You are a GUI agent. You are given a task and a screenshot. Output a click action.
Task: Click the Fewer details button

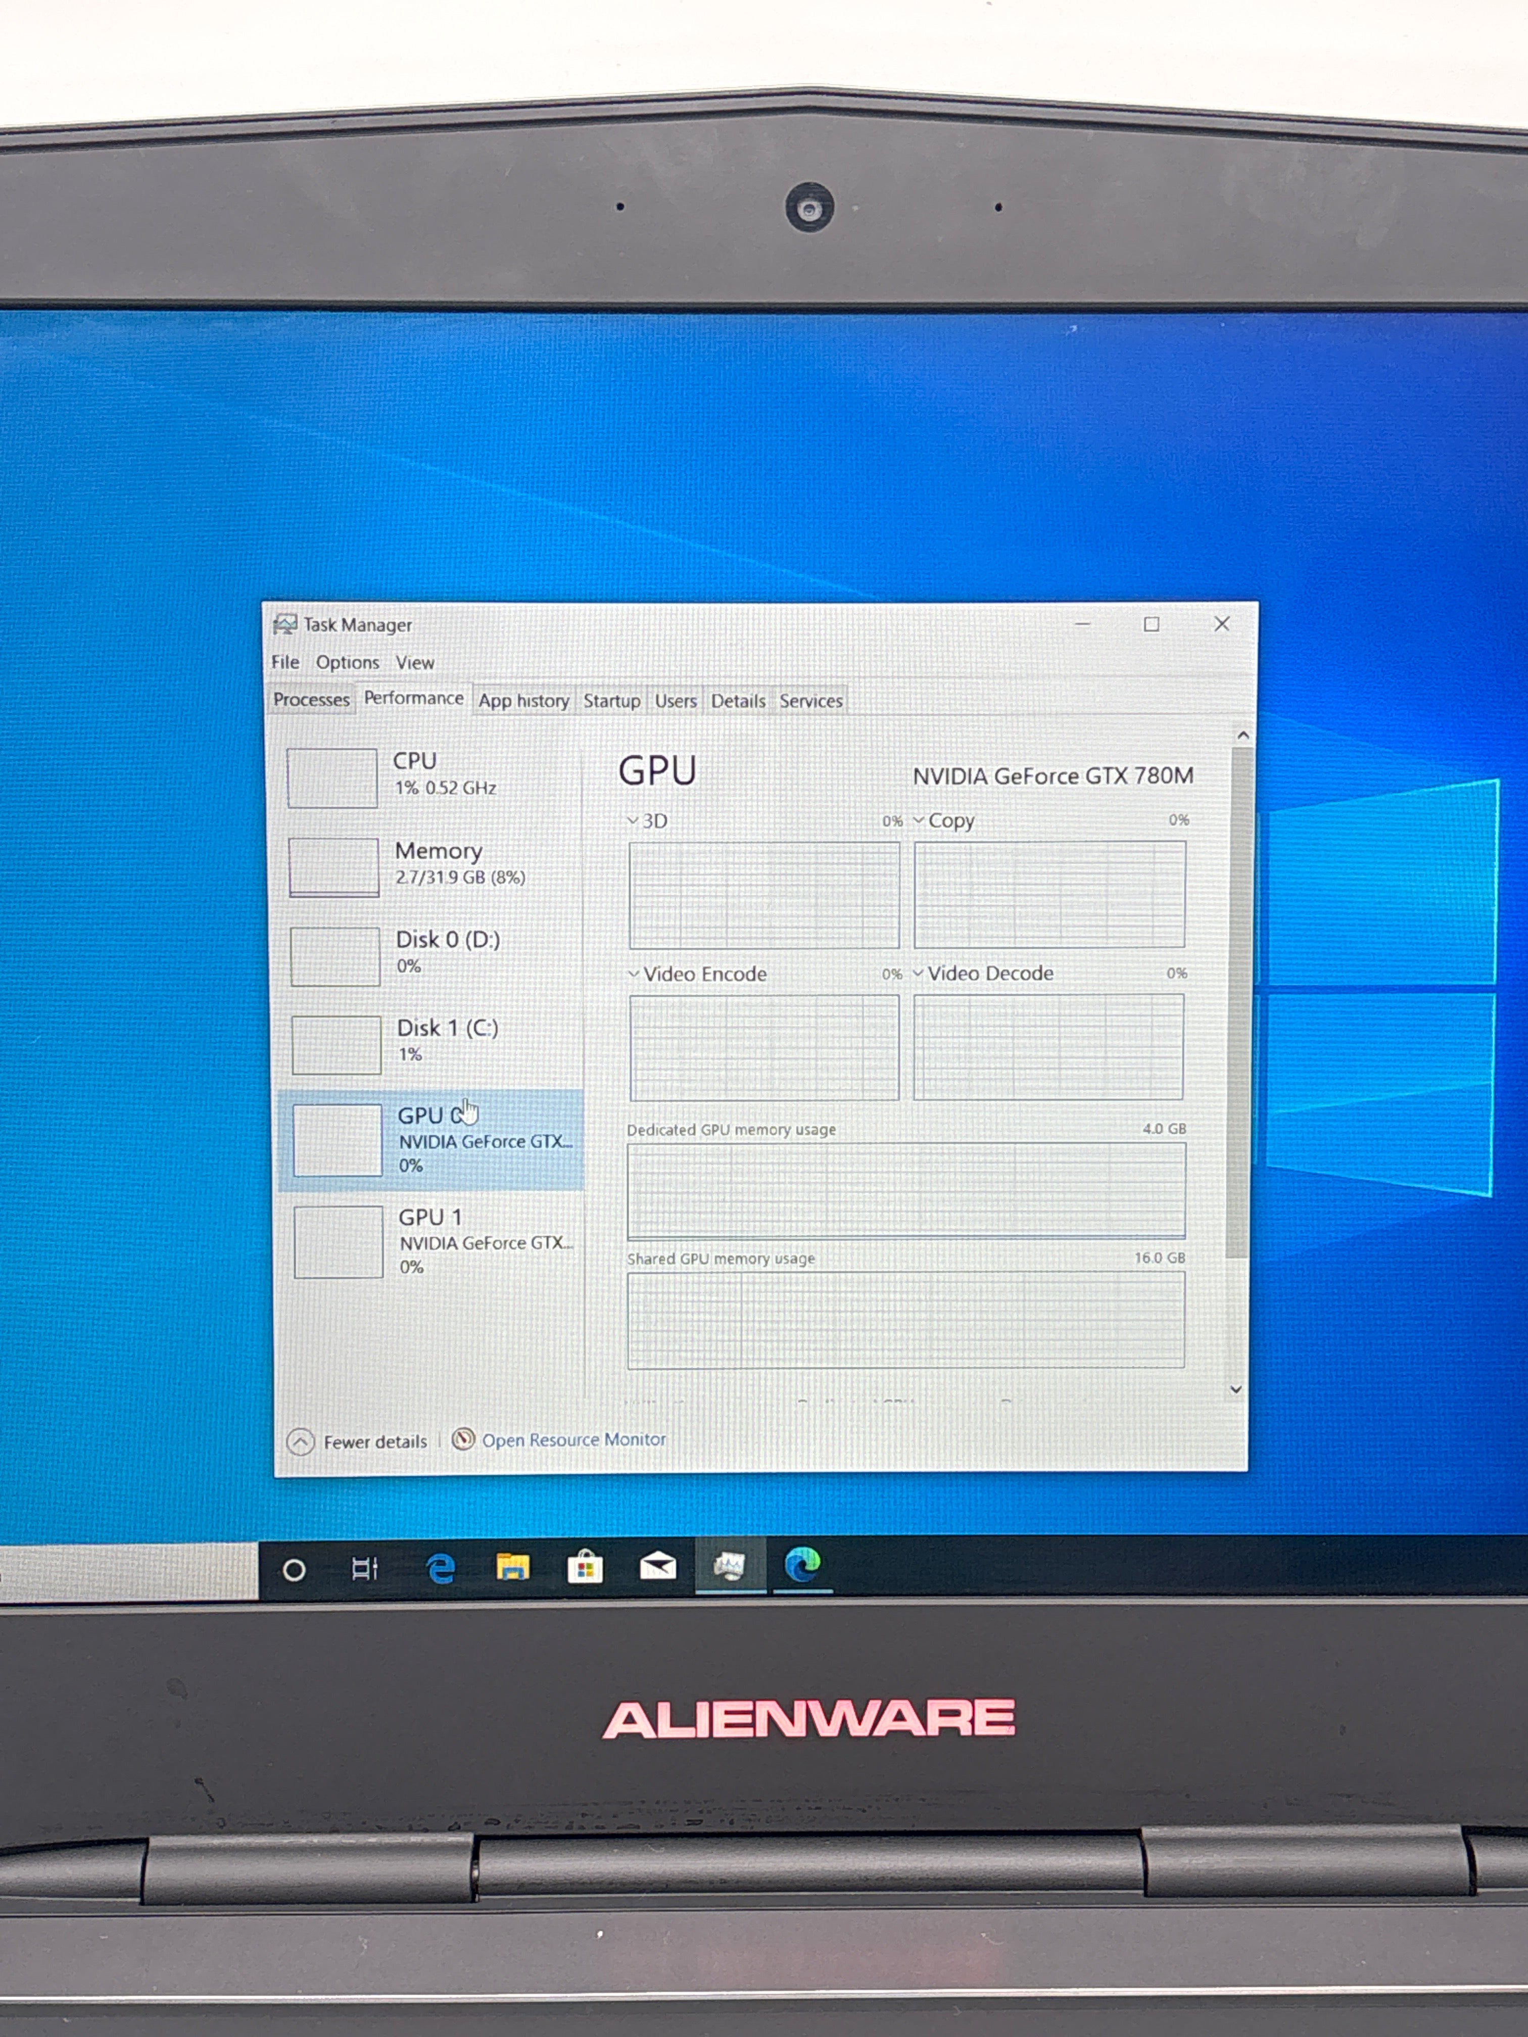(x=357, y=1441)
